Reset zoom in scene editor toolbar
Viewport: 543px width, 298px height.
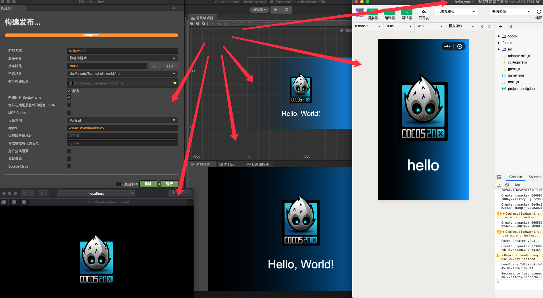[x=204, y=24]
